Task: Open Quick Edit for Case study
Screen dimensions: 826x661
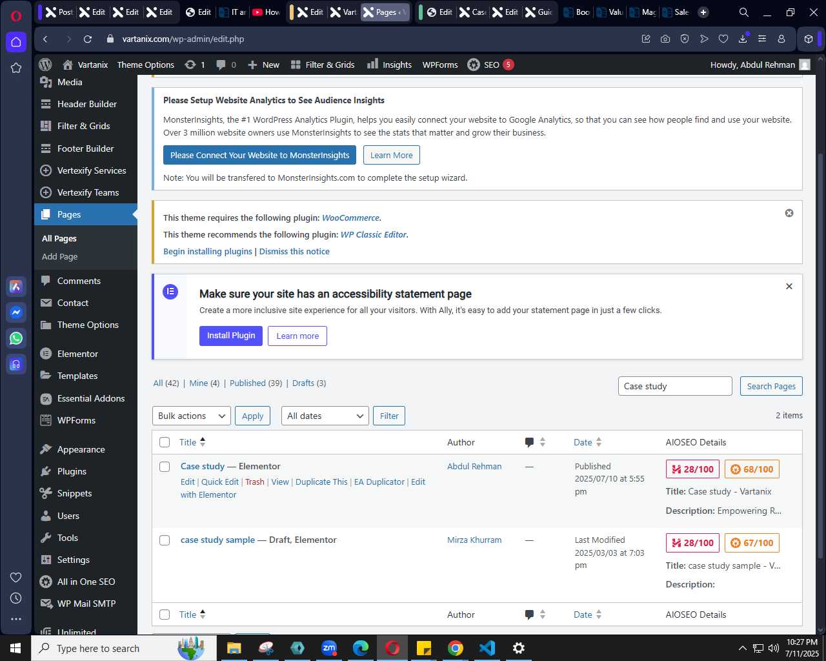Action: click(220, 482)
